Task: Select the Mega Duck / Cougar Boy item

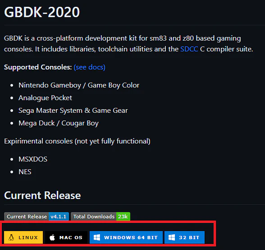Action: (59, 123)
